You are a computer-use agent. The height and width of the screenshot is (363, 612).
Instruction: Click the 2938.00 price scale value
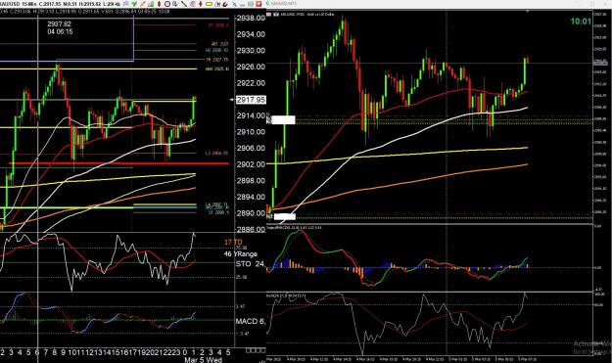pyautogui.click(x=251, y=18)
